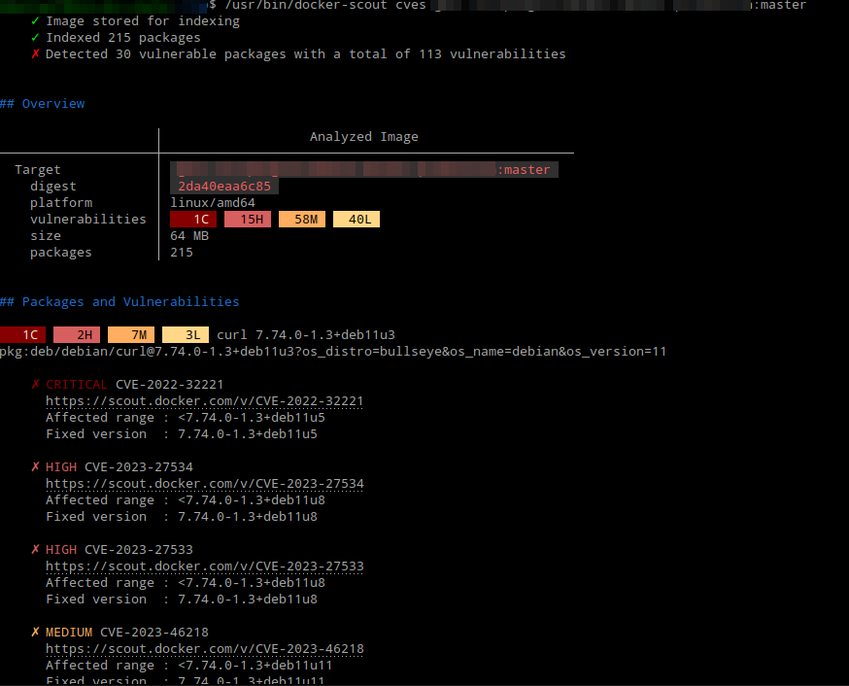Click the 58M medium severity badge
The height and width of the screenshot is (686, 849).
(x=302, y=219)
